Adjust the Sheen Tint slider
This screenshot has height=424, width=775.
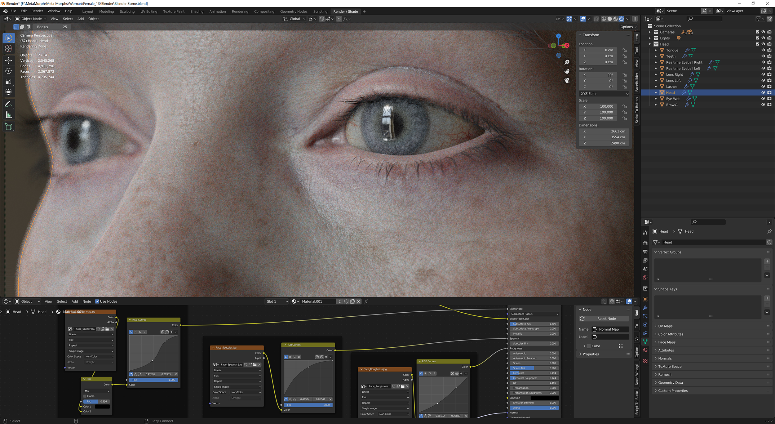[534, 368]
